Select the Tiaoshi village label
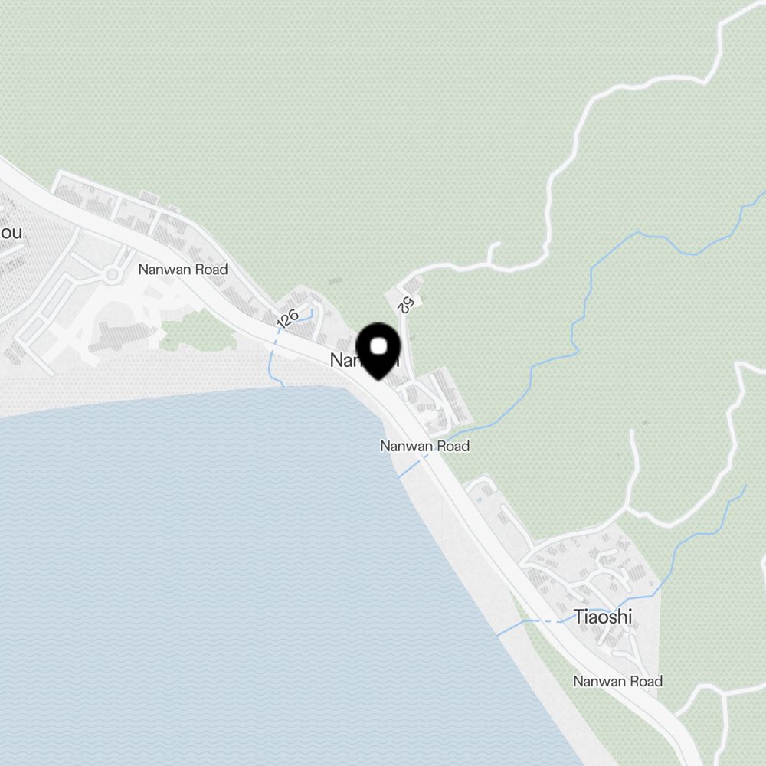Image resolution: width=766 pixels, height=766 pixels. pos(603,617)
